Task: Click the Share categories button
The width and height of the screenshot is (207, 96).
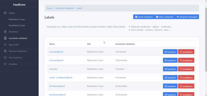Action: tap(165, 17)
